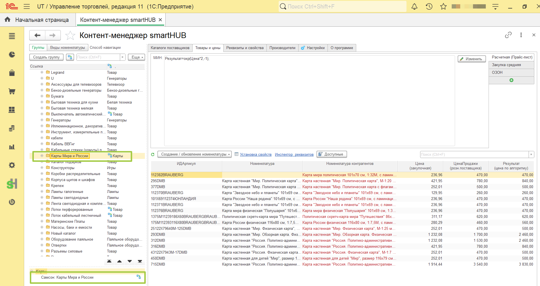Image resolution: width=540 pixels, height=286 pixels.
Task: Expand the Legrand folder node
Action: [42, 72]
